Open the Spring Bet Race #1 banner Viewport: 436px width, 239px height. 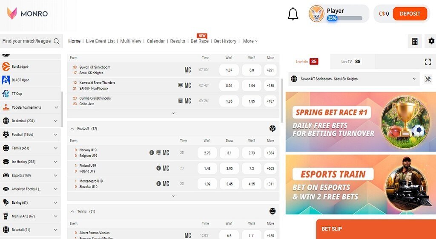tap(361, 122)
